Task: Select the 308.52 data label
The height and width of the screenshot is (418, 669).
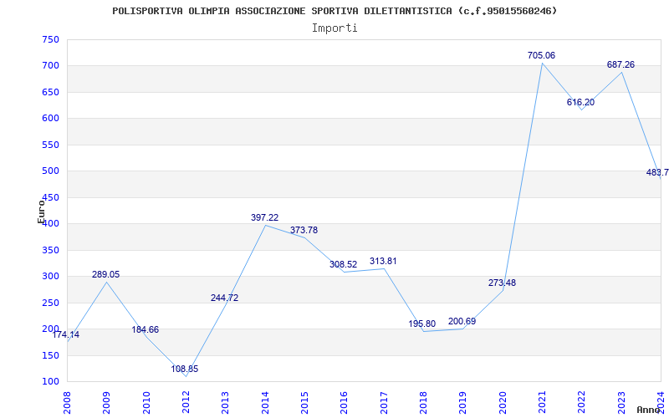Action: coord(343,264)
